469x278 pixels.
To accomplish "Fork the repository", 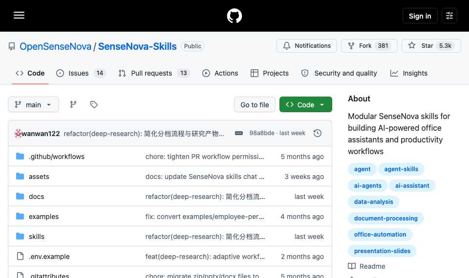I will coord(369,46).
